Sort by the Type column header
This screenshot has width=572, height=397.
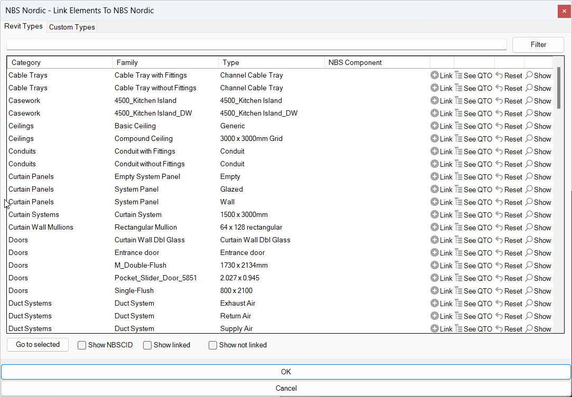tap(271, 62)
